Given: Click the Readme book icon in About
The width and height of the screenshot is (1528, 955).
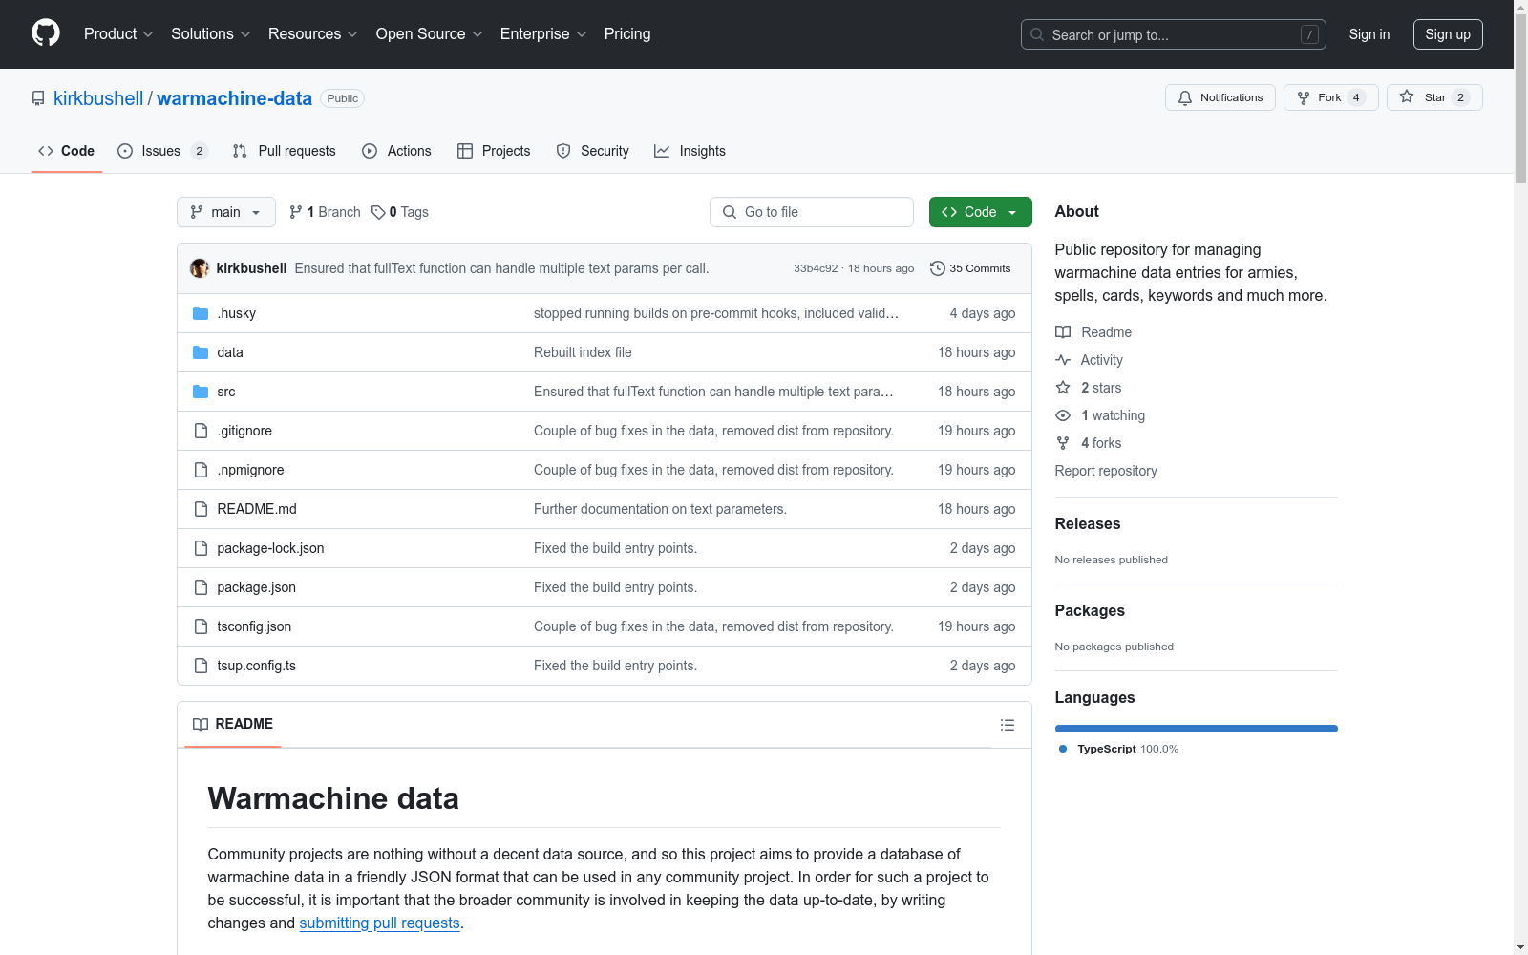Looking at the screenshot, I should [x=1063, y=332].
